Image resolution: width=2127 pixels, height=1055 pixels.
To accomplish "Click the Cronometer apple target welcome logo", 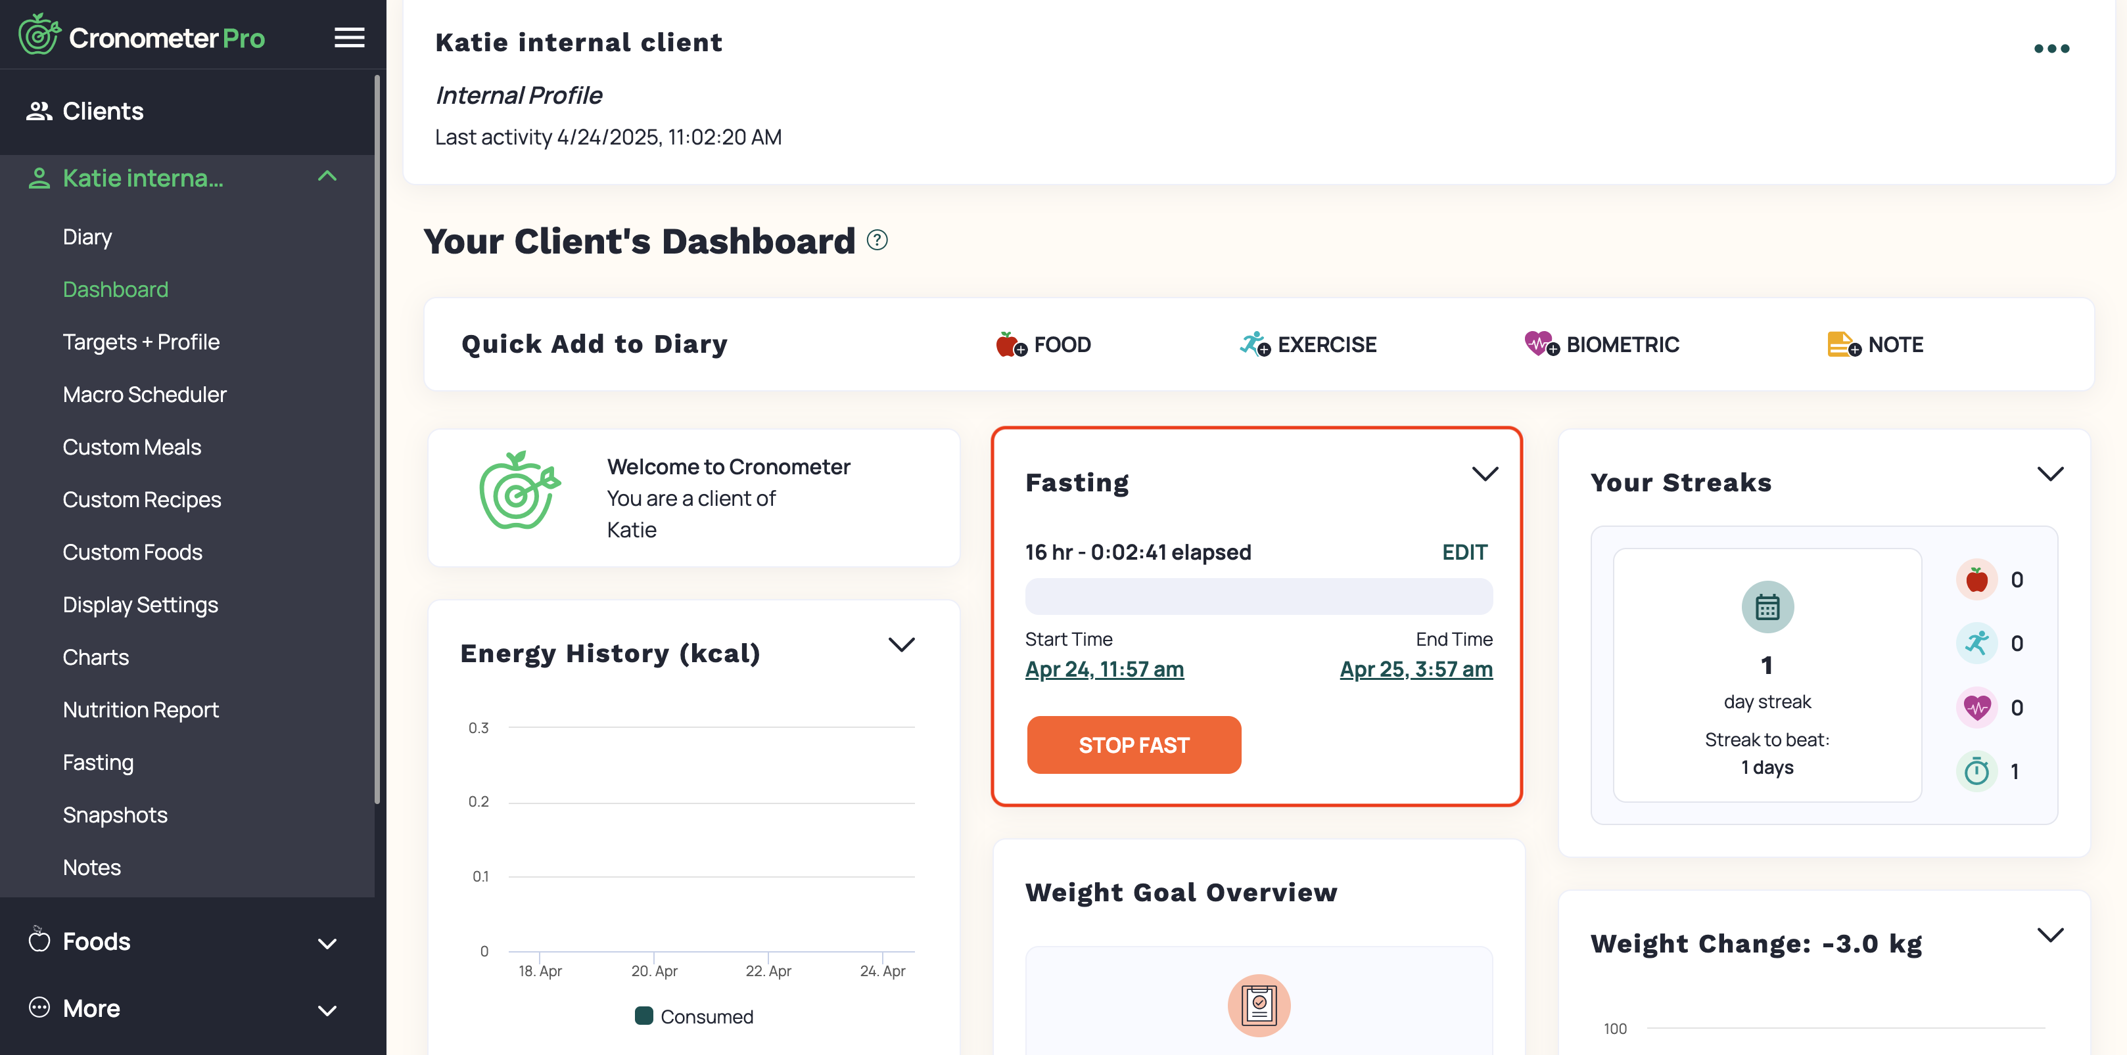I will (x=519, y=490).
